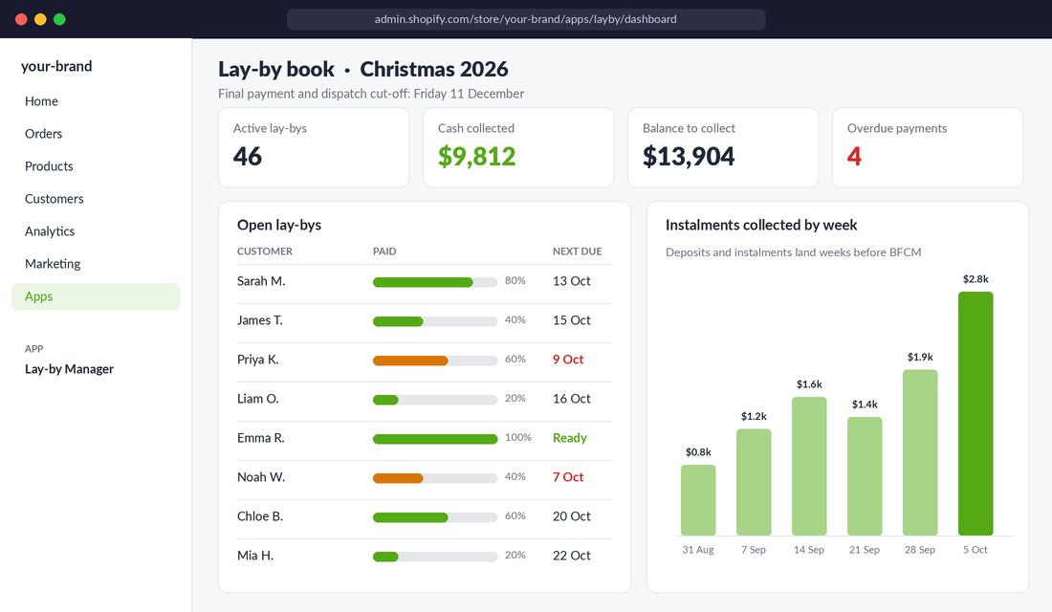Click the overdue 9 Oct due date
The height and width of the screenshot is (612, 1052).
pyautogui.click(x=567, y=360)
